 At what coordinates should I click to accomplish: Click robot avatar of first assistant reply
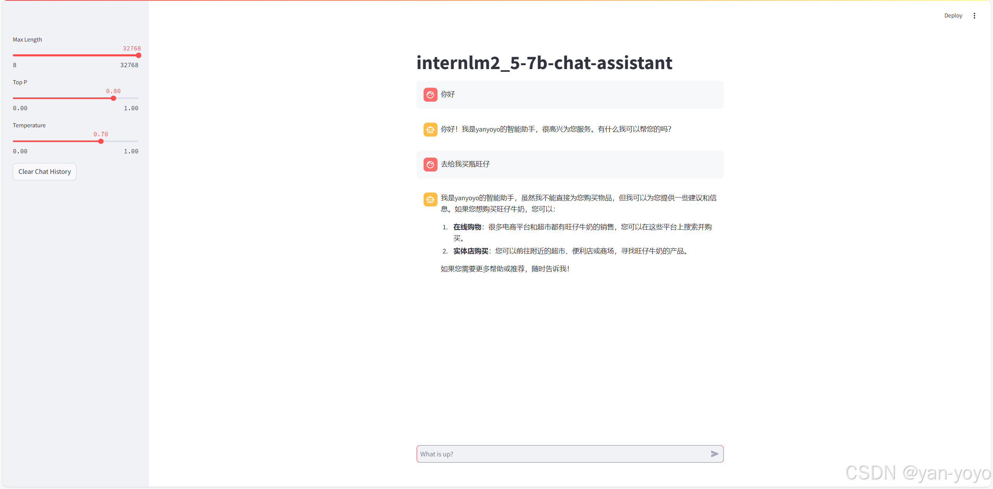[430, 130]
